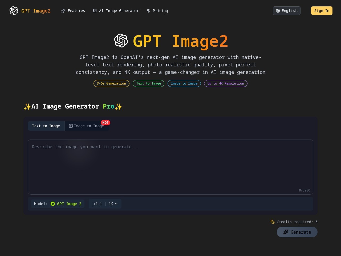The height and width of the screenshot is (256, 341).
Task: Click the sparkle icon beside Features
Action: tap(63, 11)
